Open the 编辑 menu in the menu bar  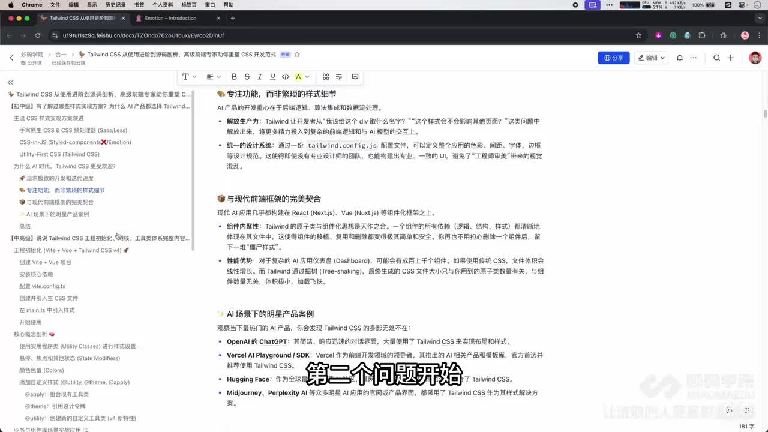coord(73,5)
